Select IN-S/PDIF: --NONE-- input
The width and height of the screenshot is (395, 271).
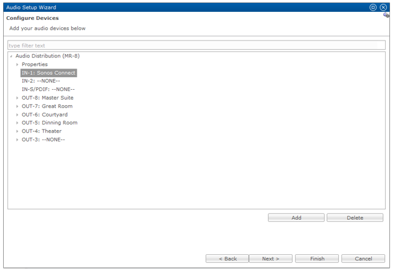click(48, 89)
